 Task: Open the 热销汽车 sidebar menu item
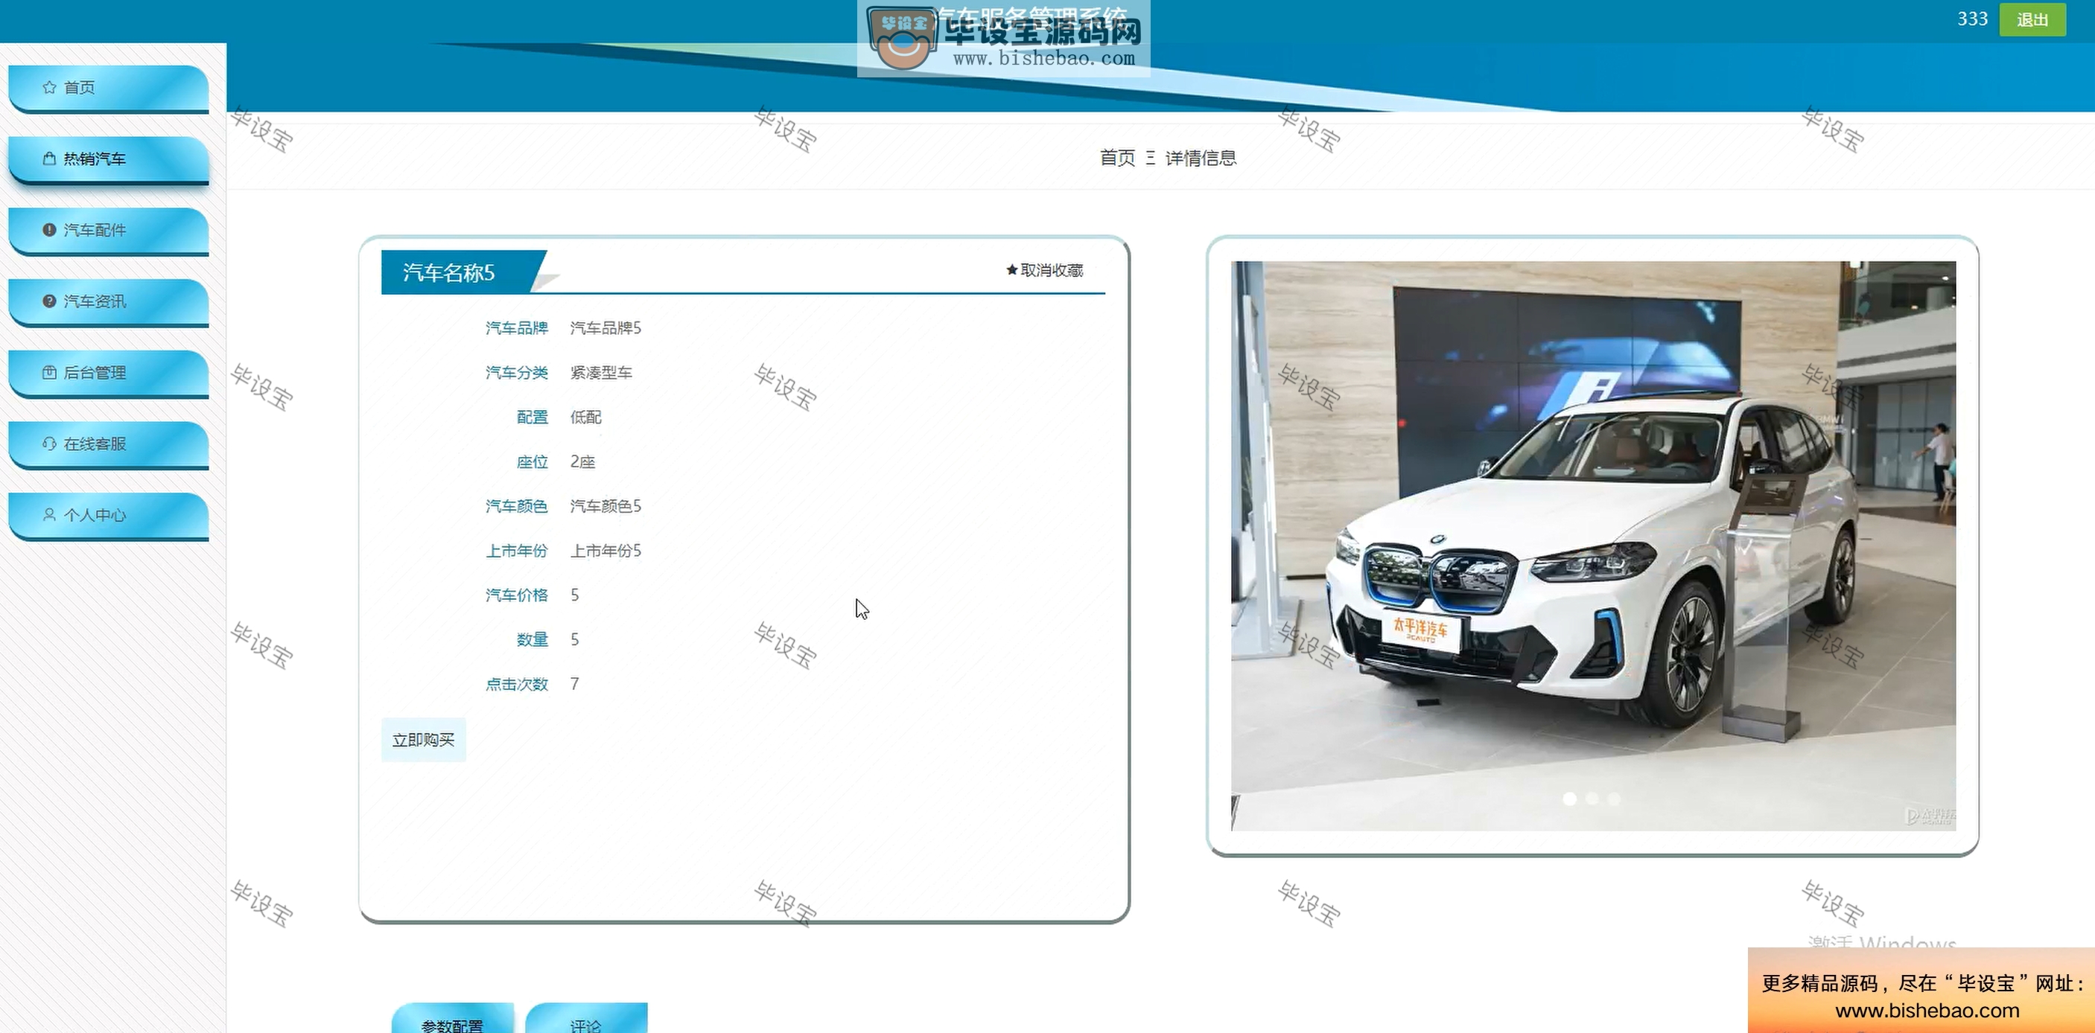[x=108, y=159]
